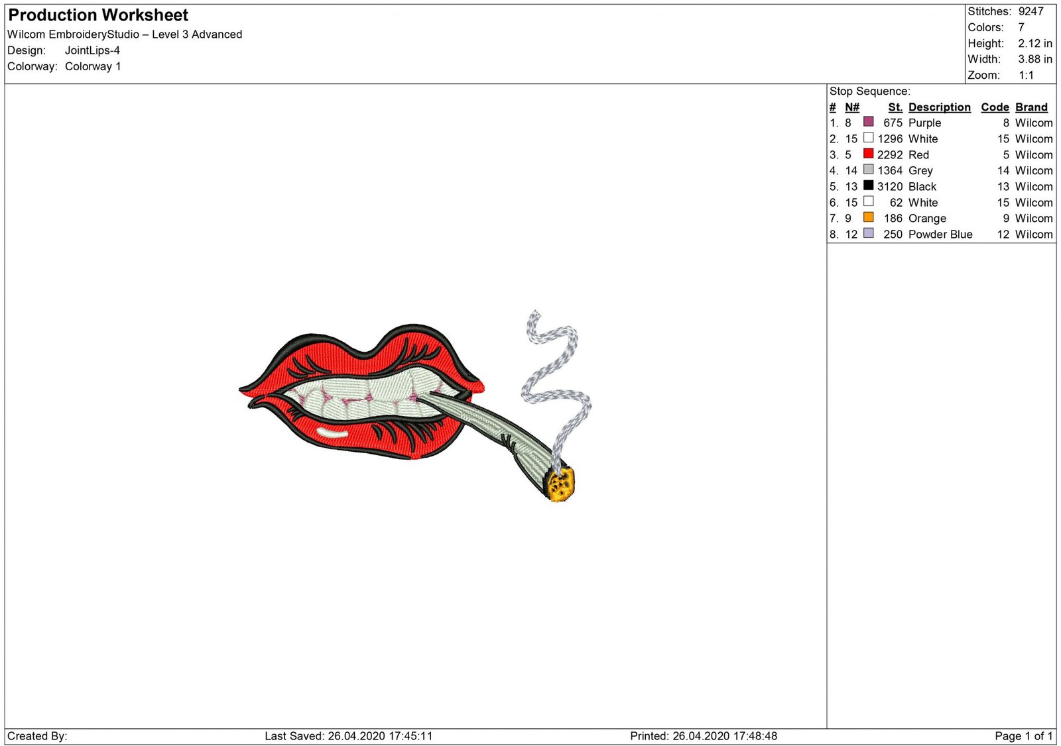The width and height of the screenshot is (1061, 746).
Task: Click the Red thread color swatch
Action: [869, 154]
